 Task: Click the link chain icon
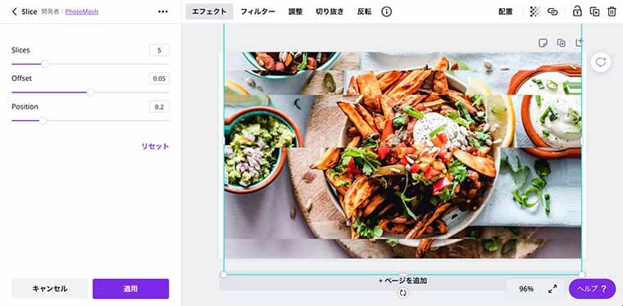point(553,11)
